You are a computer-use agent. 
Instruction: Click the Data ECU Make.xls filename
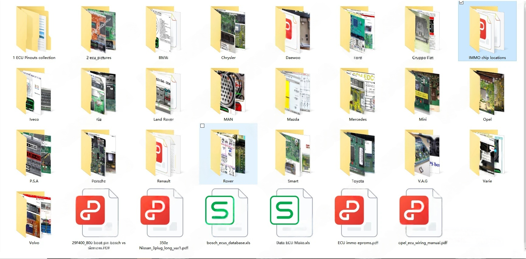[293, 243]
